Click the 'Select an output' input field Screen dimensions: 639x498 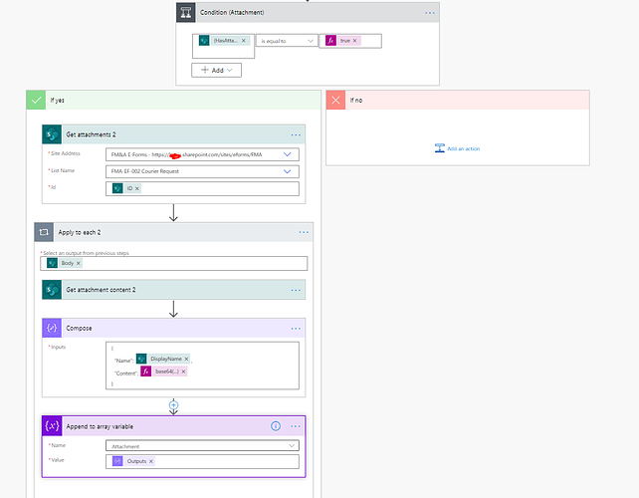point(173,263)
